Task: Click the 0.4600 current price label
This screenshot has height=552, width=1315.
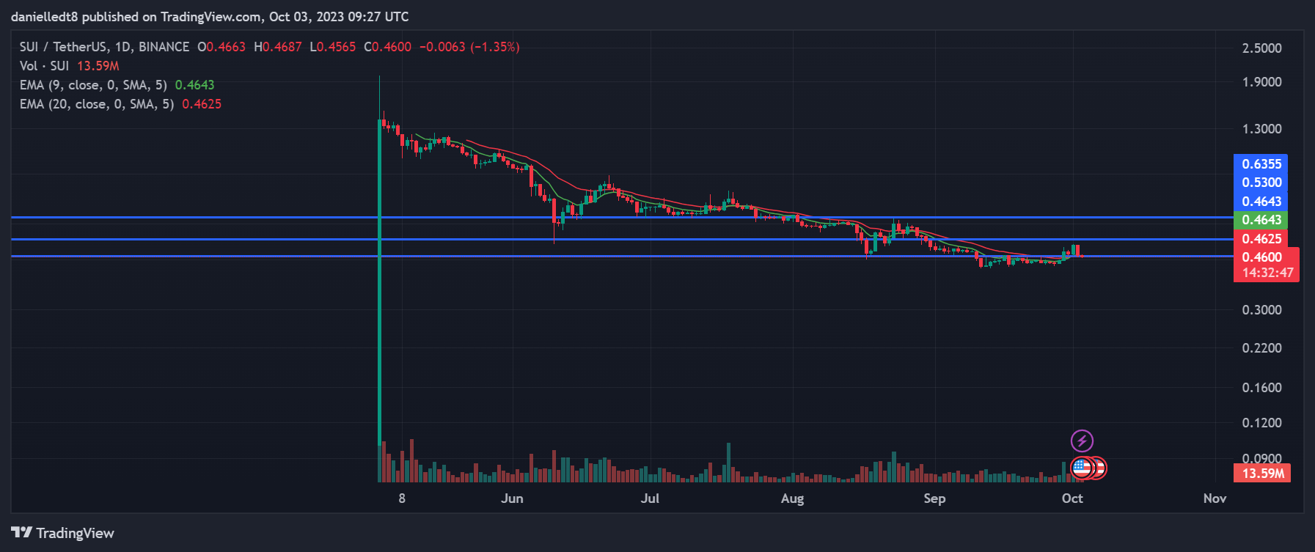Action: point(1261,257)
